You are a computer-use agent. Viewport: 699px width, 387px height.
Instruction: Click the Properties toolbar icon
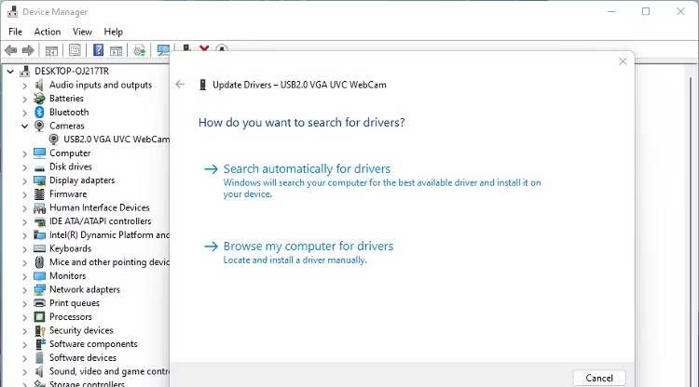point(75,50)
